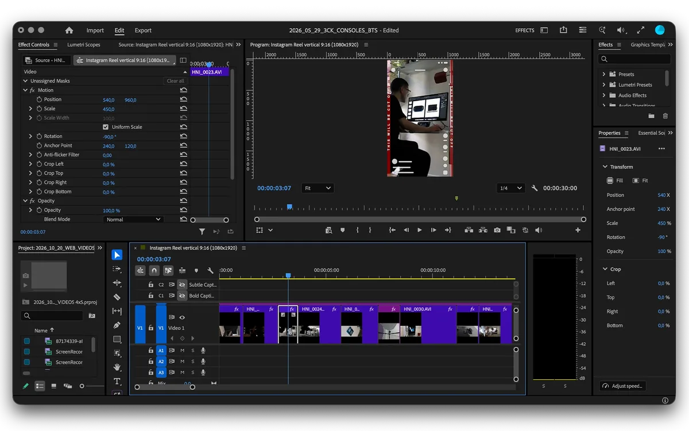Expand the Lumetri Presets folder
This screenshot has width=689, height=431.
click(x=604, y=84)
